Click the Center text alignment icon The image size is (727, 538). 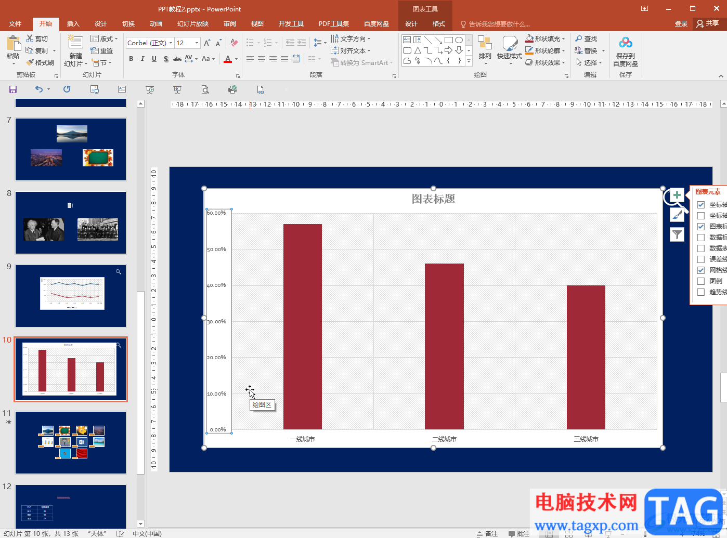tap(262, 59)
